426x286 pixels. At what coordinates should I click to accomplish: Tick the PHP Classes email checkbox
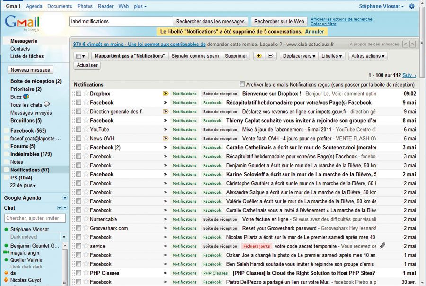(79, 273)
